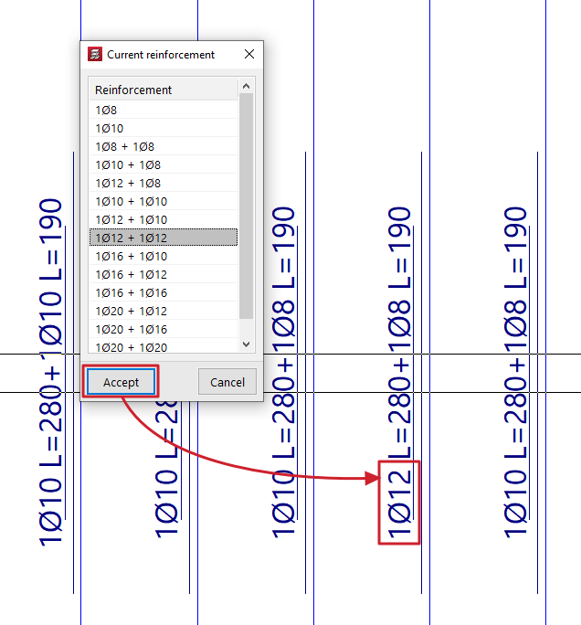Select the 1Ø10 row
581x625 pixels.
tap(164, 128)
